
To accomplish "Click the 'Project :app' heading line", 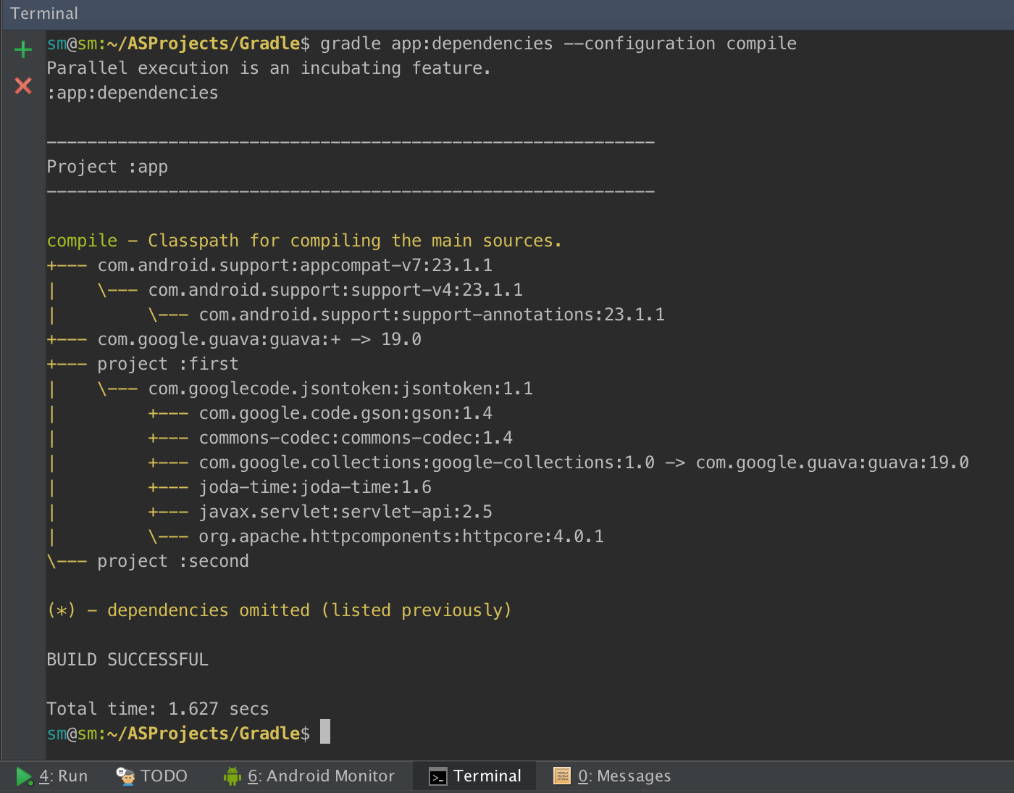I will point(107,167).
